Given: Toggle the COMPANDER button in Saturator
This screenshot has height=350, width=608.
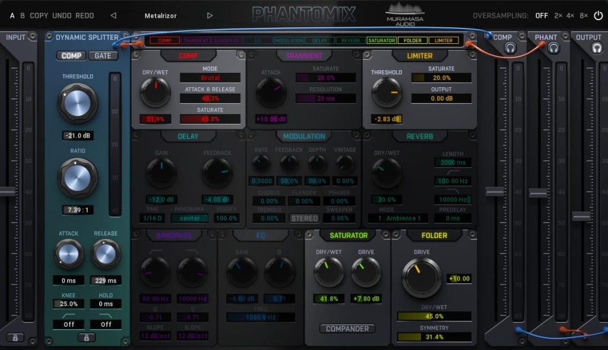Looking at the screenshot, I should 347,329.
